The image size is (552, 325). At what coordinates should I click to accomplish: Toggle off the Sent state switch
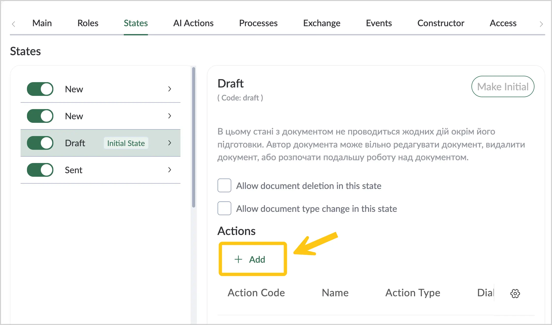tap(40, 170)
